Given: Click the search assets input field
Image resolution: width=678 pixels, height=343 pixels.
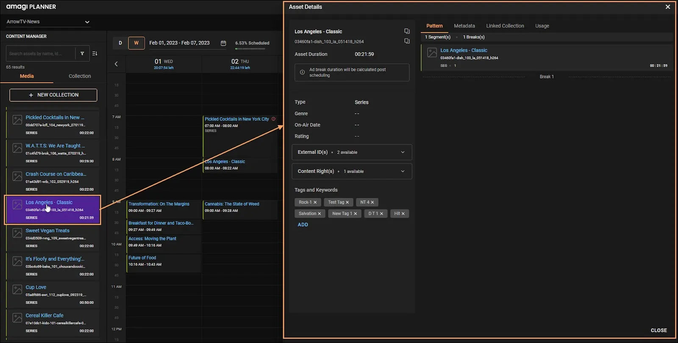Looking at the screenshot, I should click(x=40, y=54).
